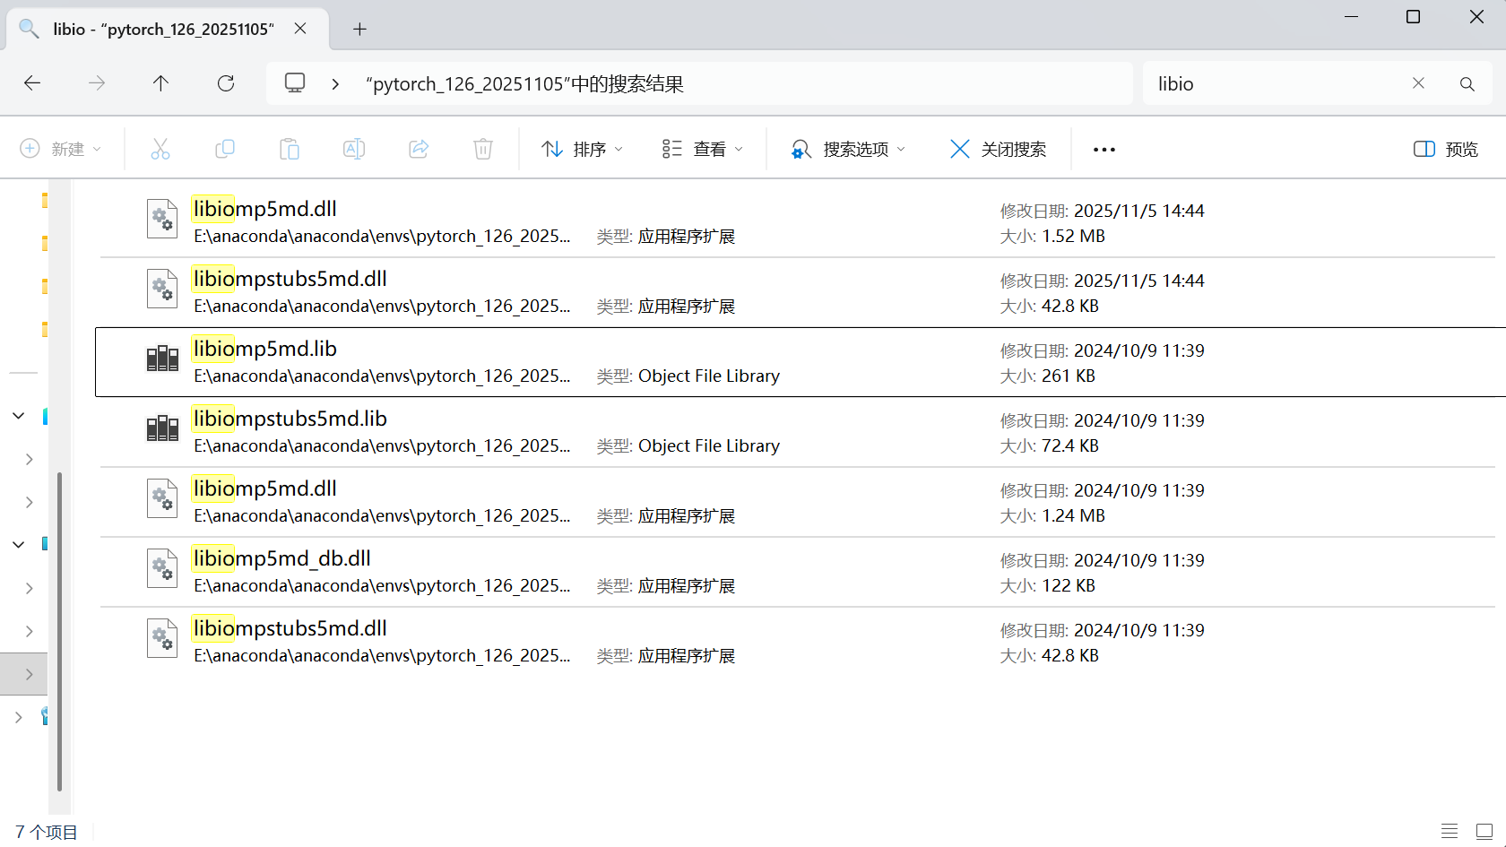Image resolution: width=1506 pixels, height=847 pixels.
Task: Collapse second expanded navigation tree node
Action: (19, 544)
